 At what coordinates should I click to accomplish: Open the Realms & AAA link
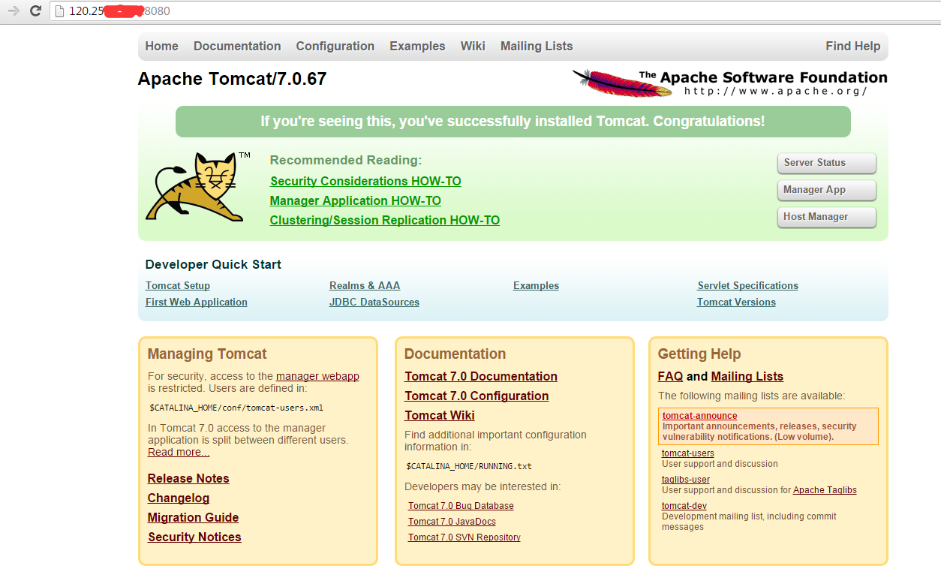point(365,285)
